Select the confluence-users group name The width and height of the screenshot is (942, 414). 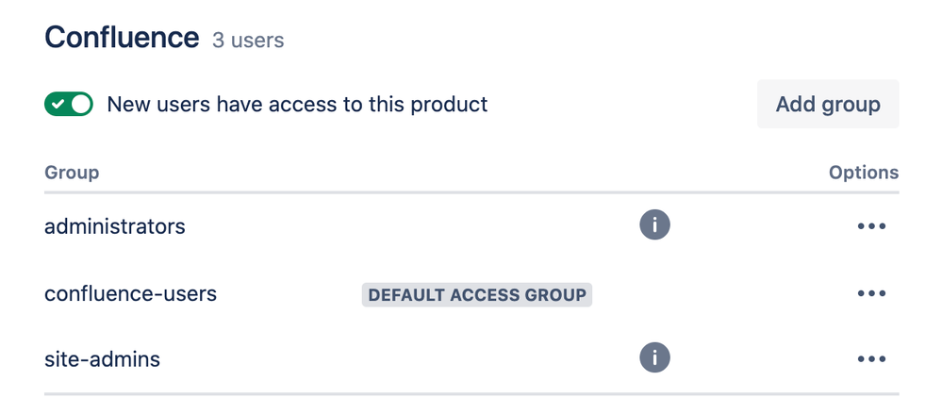pyautogui.click(x=130, y=294)
